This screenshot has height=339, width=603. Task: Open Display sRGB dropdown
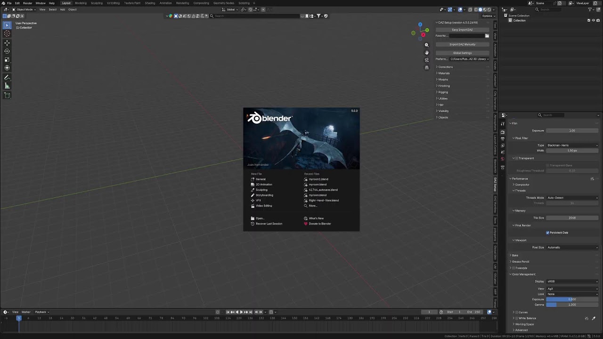coord(572,282)
